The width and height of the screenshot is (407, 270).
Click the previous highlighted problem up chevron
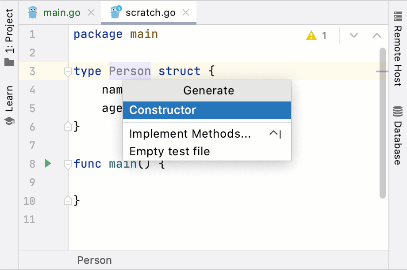[x=376, y=35]
